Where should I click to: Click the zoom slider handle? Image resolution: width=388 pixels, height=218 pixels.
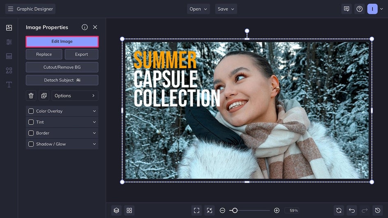click(235, 210)
